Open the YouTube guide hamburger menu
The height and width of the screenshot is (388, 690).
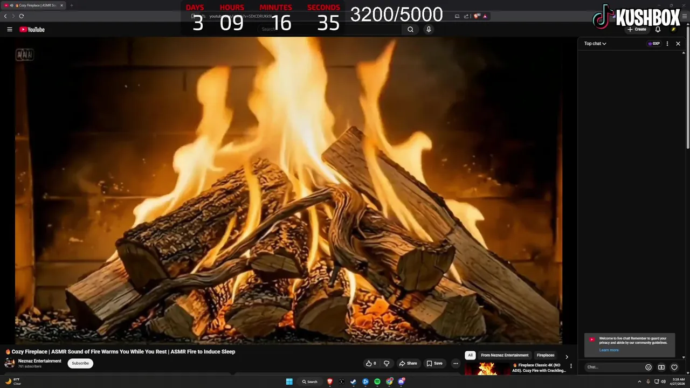pyautogui.click(x=10, y=30)
